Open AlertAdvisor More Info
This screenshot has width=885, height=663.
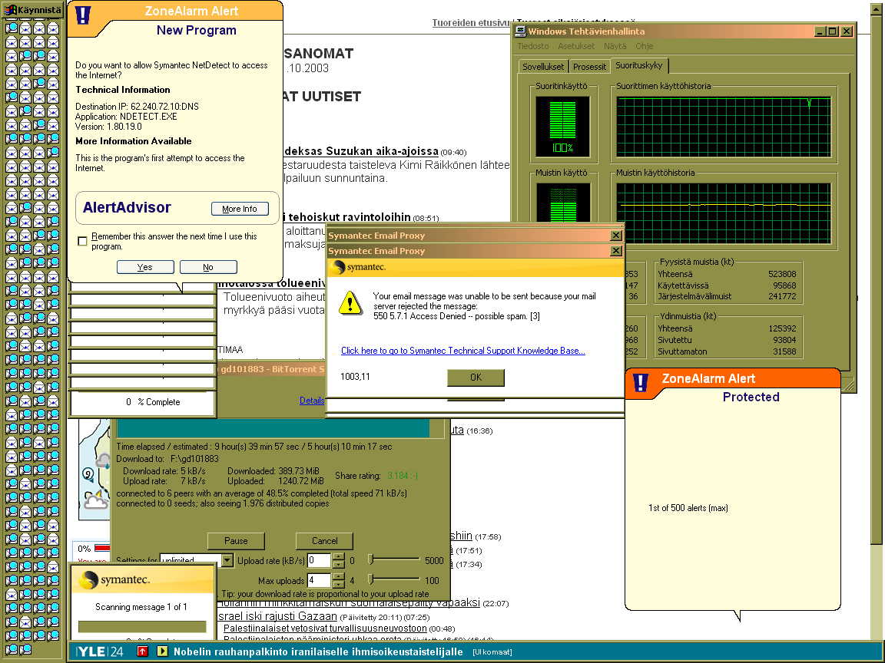click(x=240, y=209)
